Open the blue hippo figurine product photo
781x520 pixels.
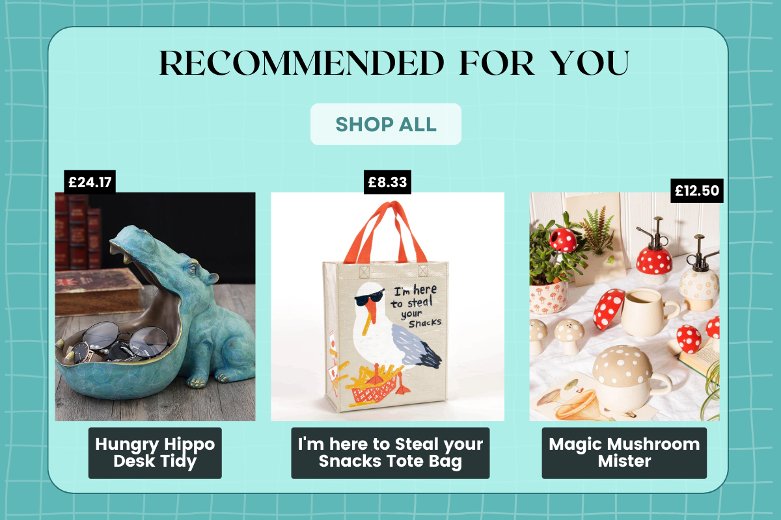click(x=155, y=307)
